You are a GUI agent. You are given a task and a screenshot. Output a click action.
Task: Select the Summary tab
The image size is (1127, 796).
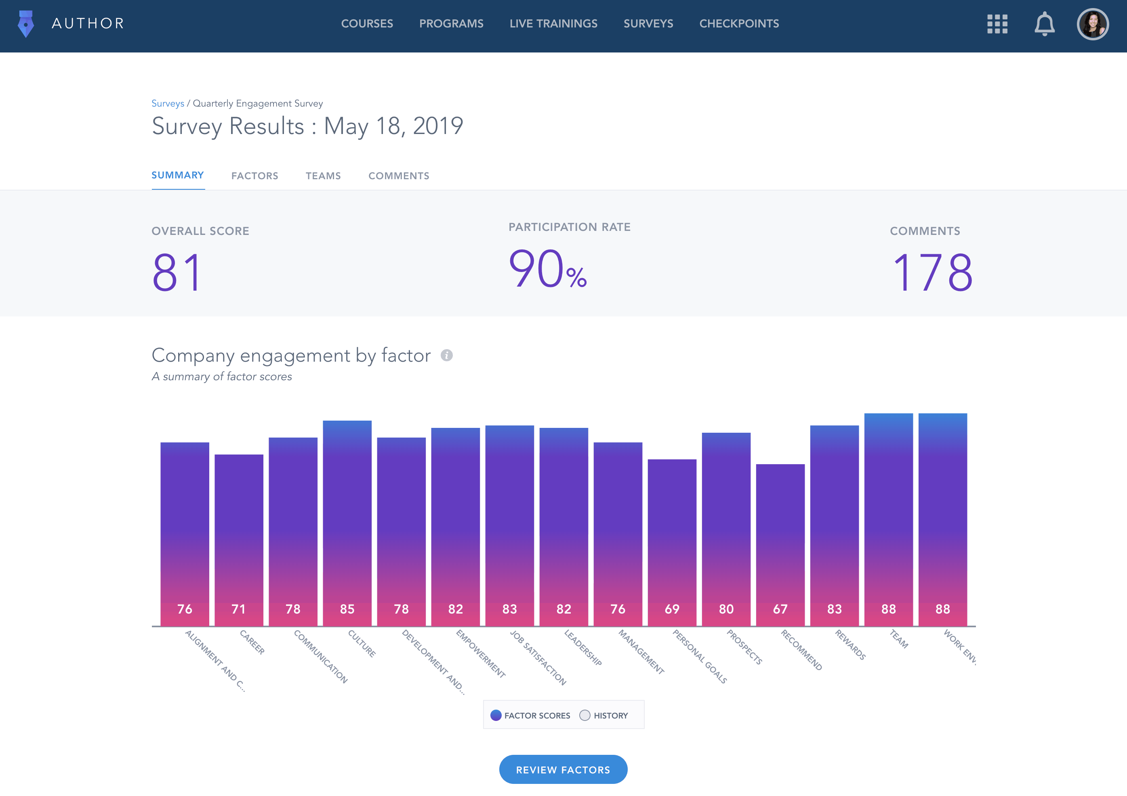[178, 175]
